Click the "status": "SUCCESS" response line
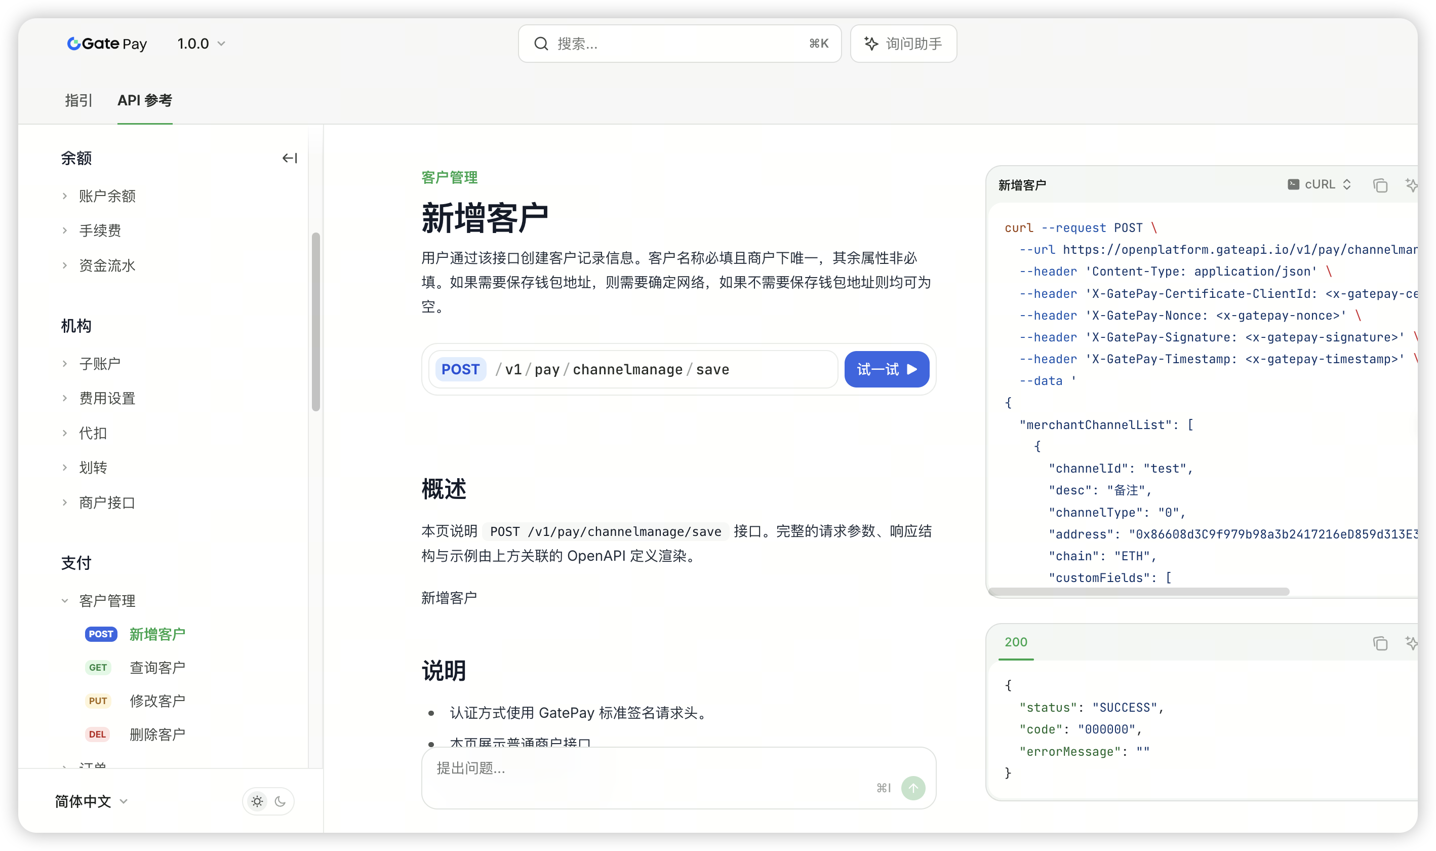This screenshot has height=851, width=1436. pos(1091,708)
